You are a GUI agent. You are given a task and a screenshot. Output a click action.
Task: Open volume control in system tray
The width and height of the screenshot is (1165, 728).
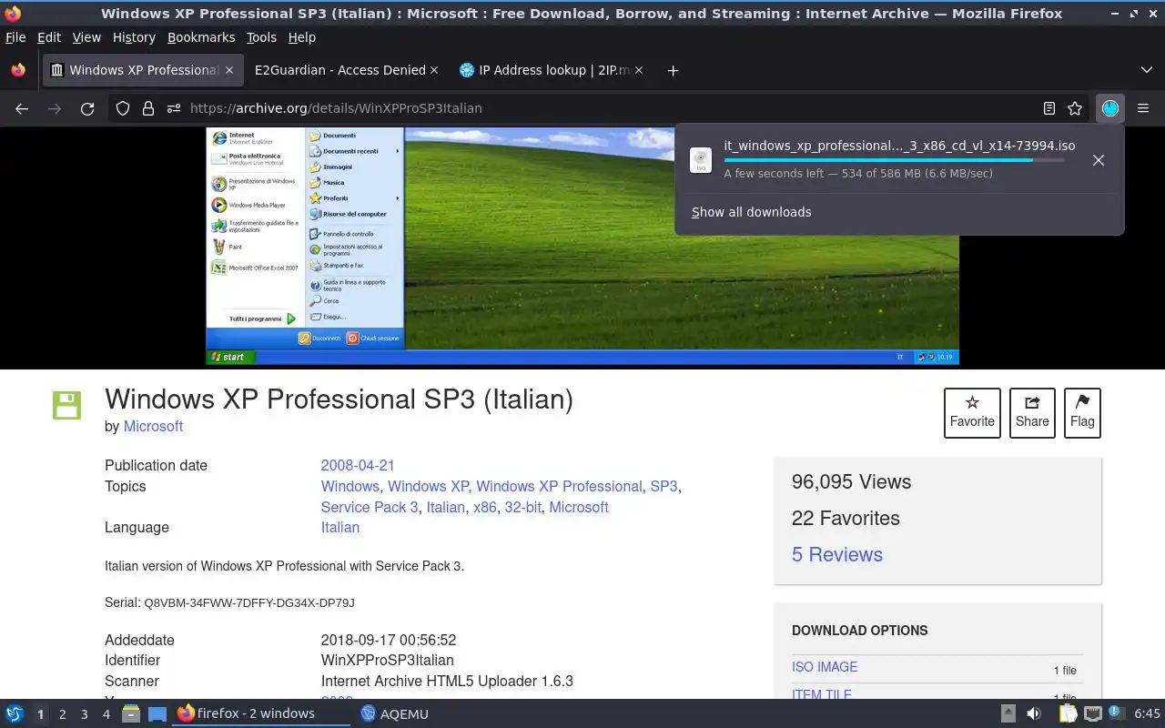[x=1034, y=713]
